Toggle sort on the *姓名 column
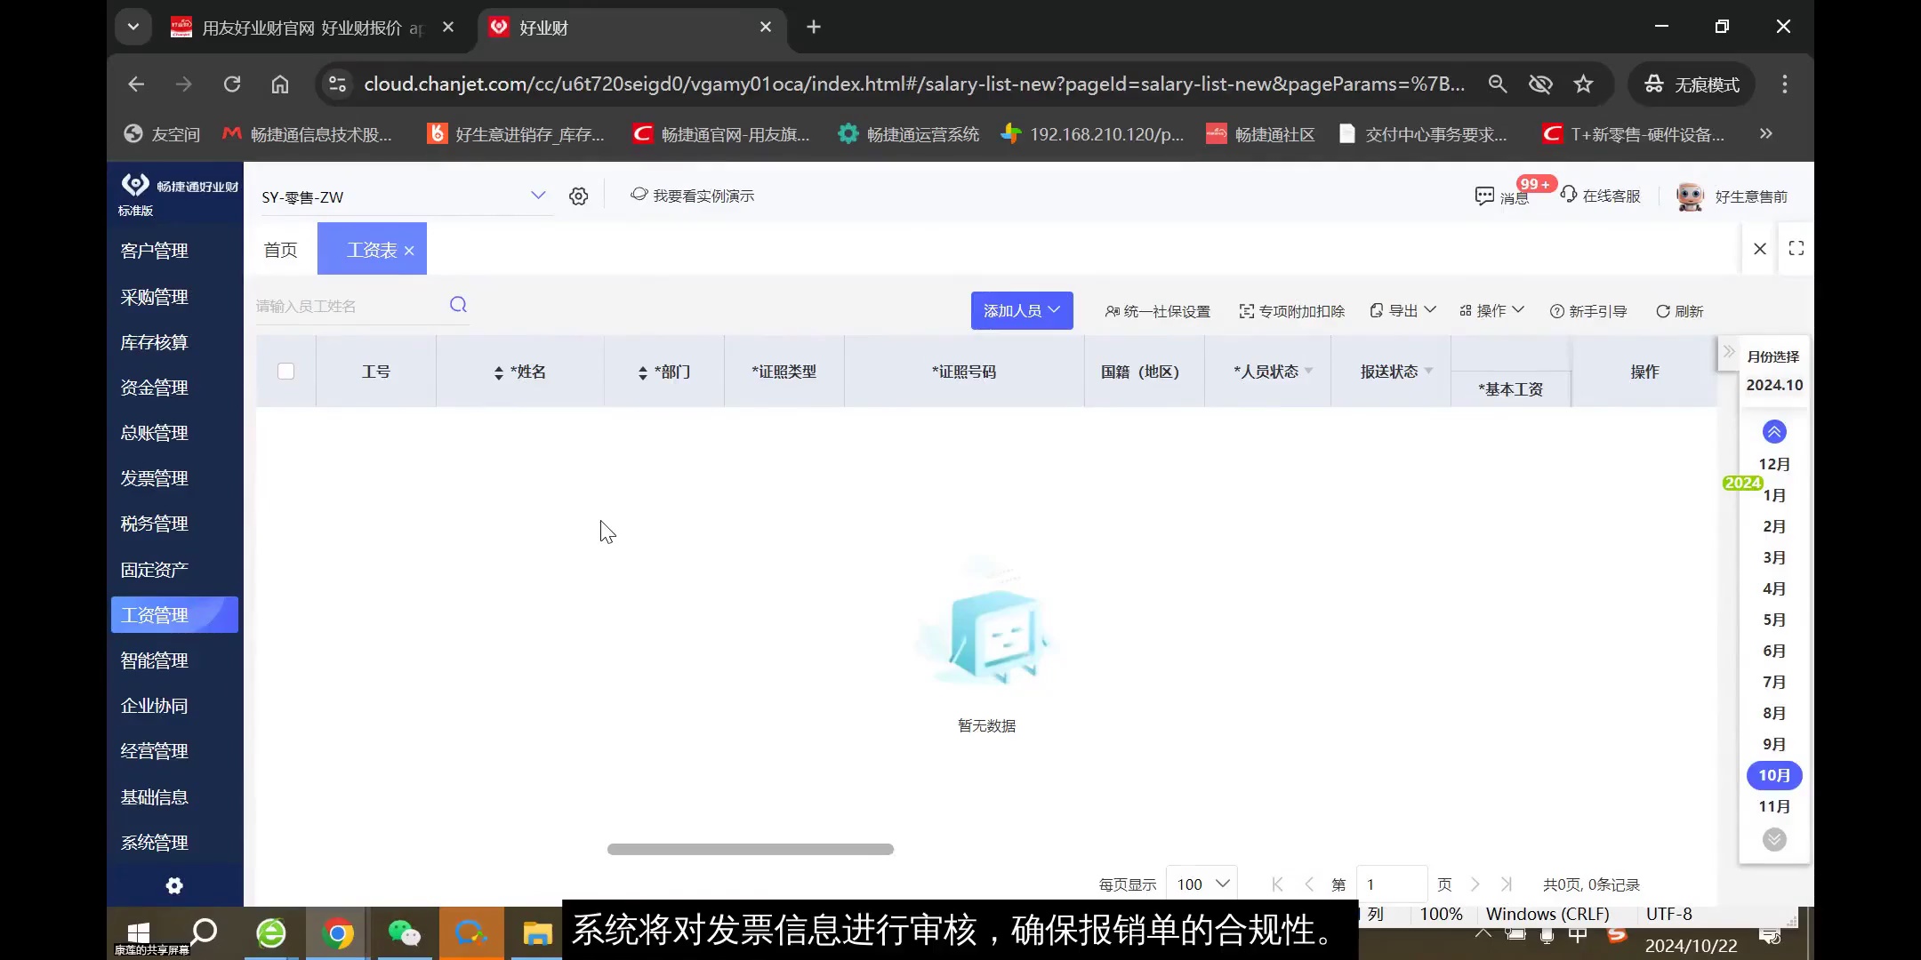This screenshot has height=960, width=1921. (498, 371)
